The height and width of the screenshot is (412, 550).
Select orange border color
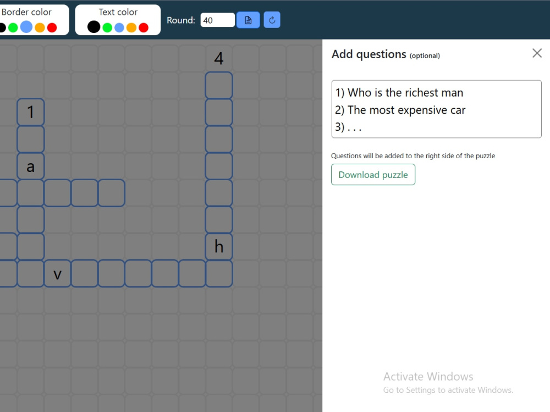click(40, 27)
